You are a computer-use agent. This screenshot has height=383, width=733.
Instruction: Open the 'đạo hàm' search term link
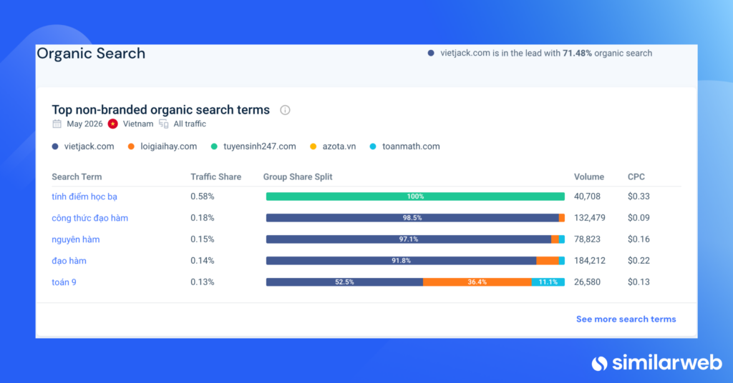[x=69, y=262]
